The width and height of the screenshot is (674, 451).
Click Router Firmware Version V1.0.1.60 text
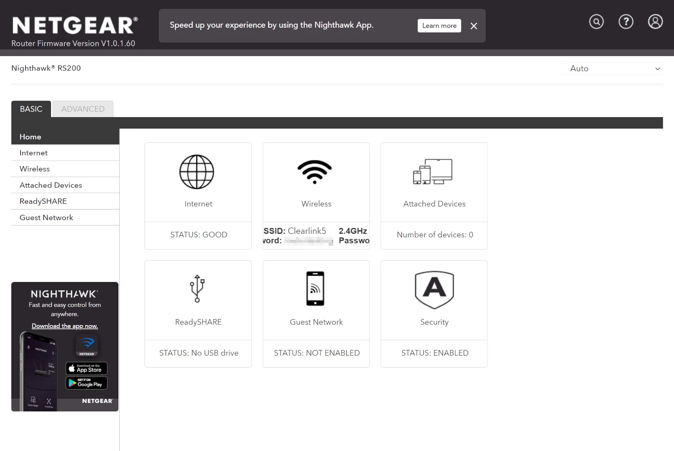73,43
